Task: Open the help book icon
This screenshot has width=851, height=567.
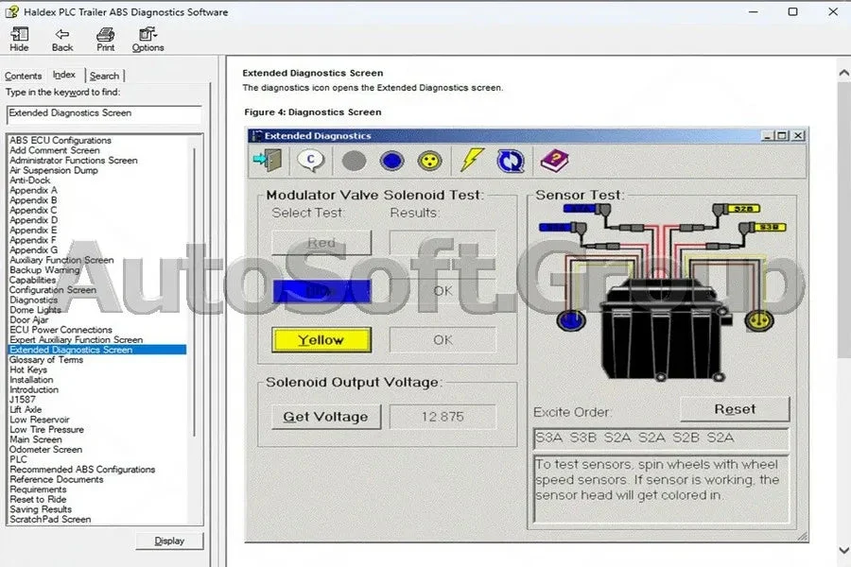Action: point(554,161)
